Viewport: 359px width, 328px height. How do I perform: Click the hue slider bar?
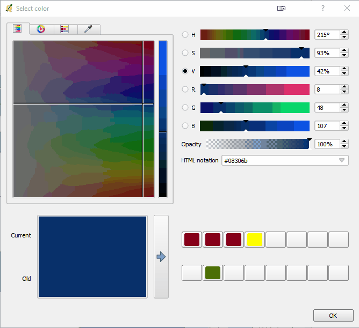tap(255, 35)
